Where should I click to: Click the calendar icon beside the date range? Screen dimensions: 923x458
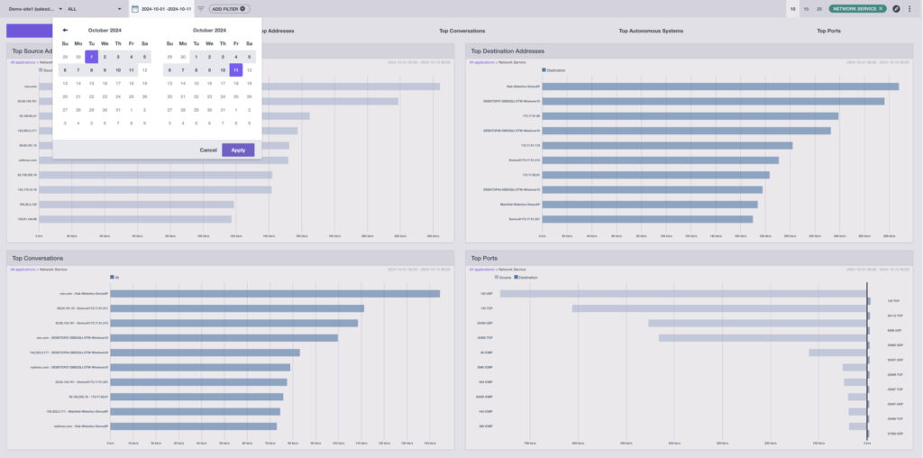click(x=134, y=8)
